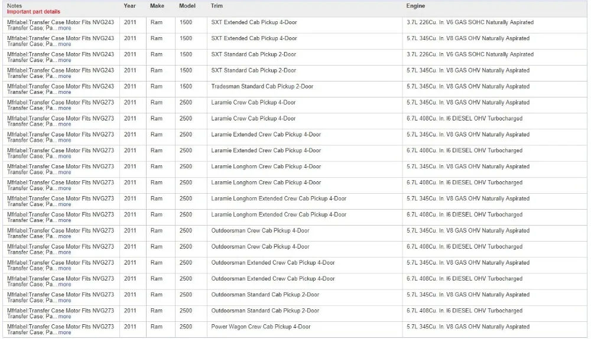
Task: Click 'Laramie Longhorn Extended Crew Cab' trim in 6.7L row
Action: tap(278, 215)
